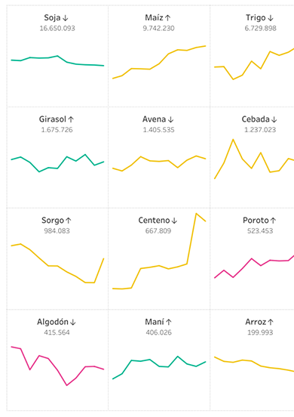Click the Maíz value 9.742.230
The image size is (294, 417).
[x=158, y=28]
